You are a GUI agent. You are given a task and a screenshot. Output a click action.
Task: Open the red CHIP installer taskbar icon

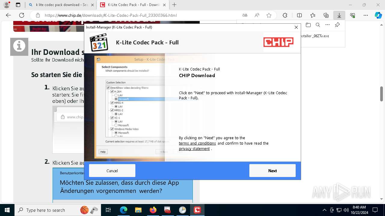(x=197, y=210)
